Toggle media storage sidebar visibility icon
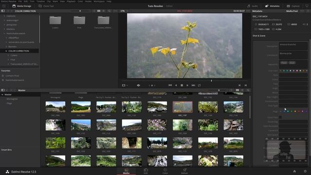311x175 pixels. [x=3, y=11]
